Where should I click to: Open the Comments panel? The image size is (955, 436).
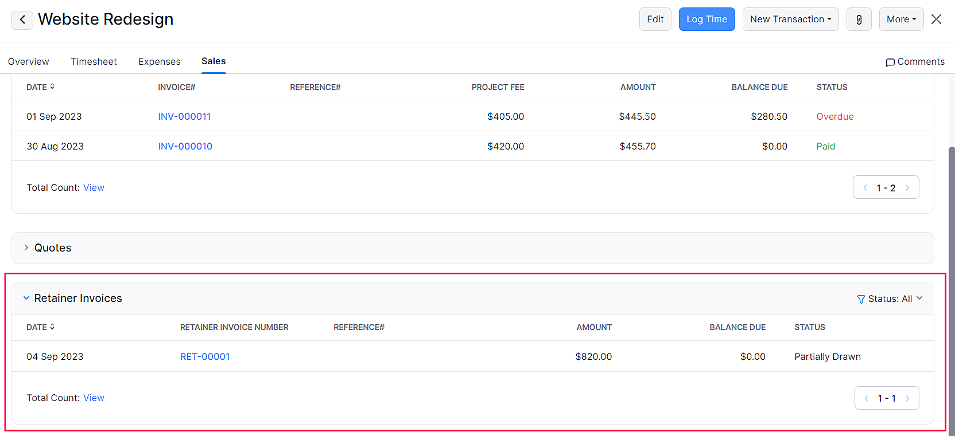point(915,62)
